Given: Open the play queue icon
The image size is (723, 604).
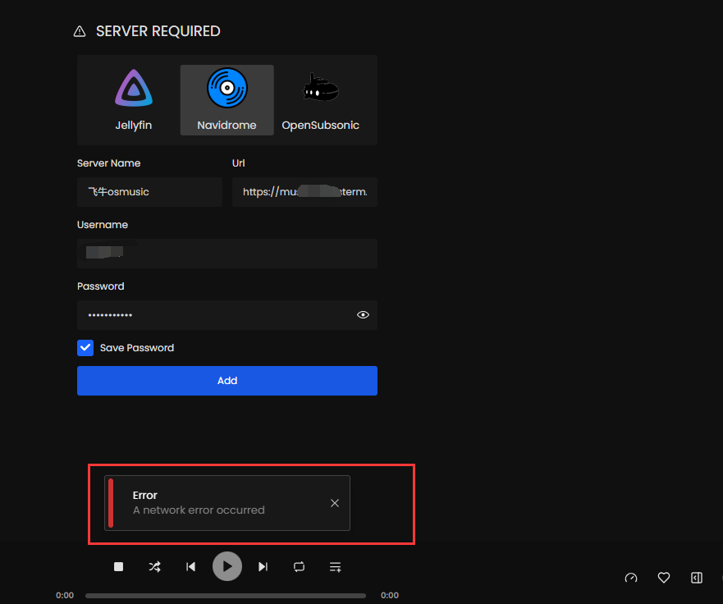Looking at the screenshot, I should pyautogui.click(x=335, y=566).
